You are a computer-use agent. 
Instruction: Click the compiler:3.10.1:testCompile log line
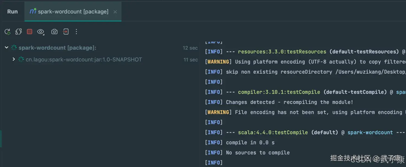pyautogui.click(x=305, y=92)
